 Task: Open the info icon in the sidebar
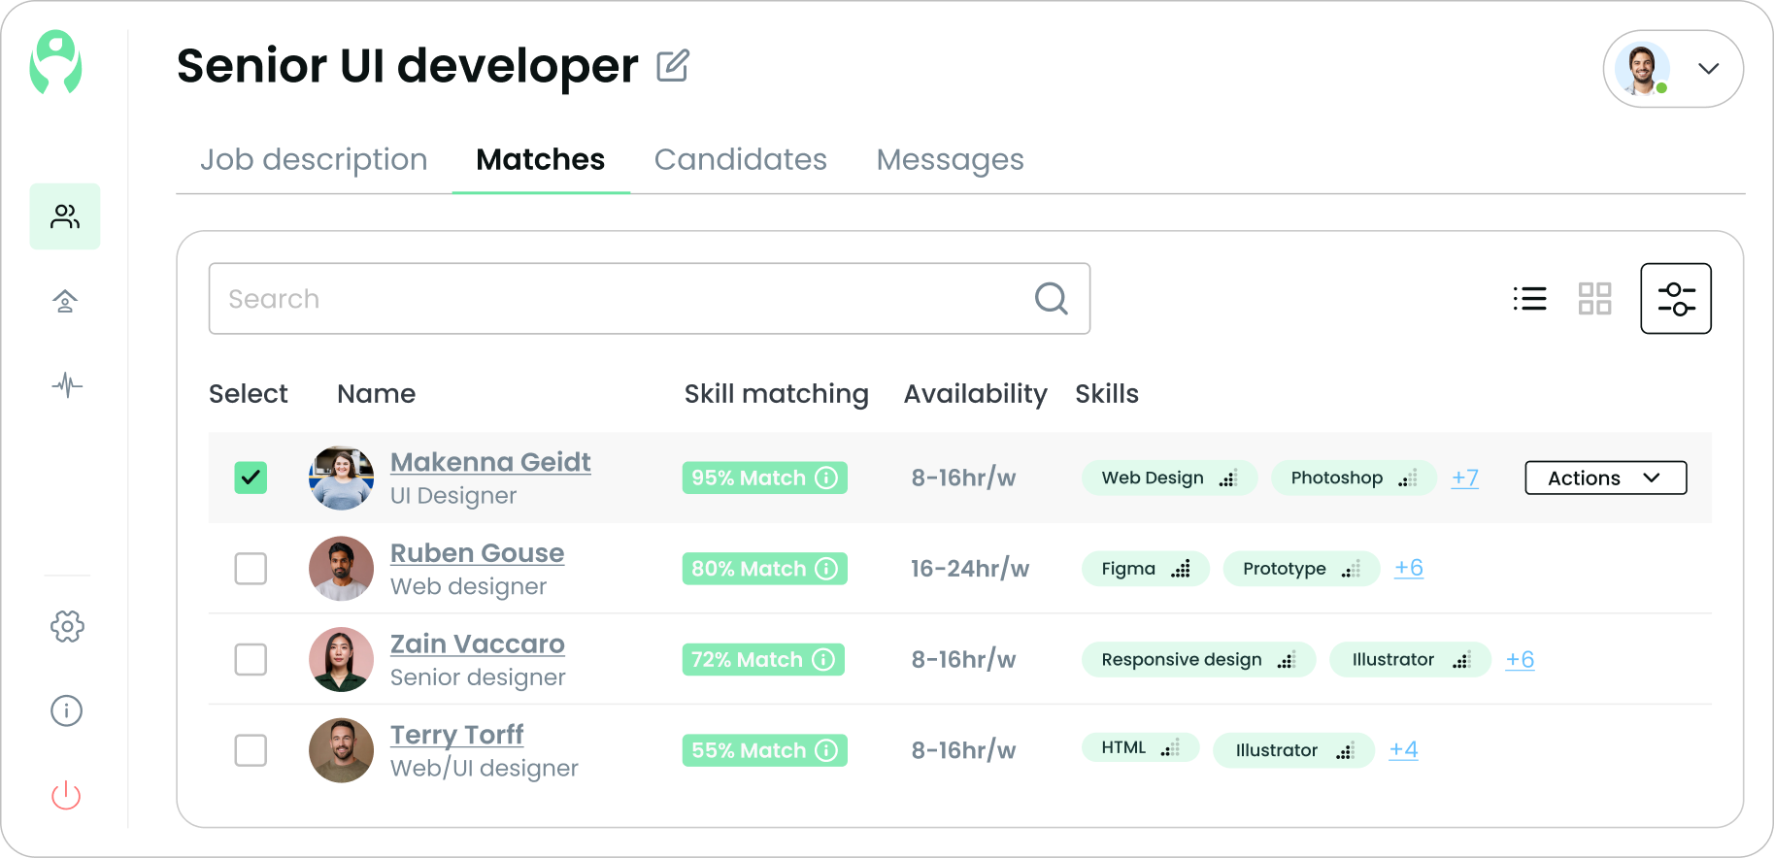tap(66, 710)
